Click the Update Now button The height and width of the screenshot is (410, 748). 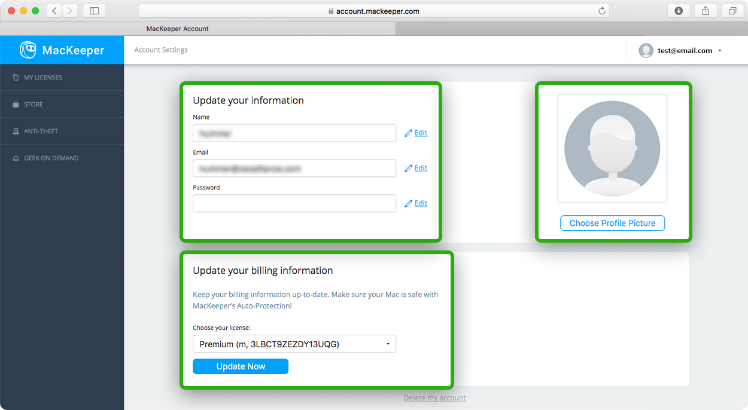241,366
